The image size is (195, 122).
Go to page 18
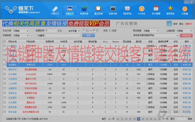pos(143,119)
